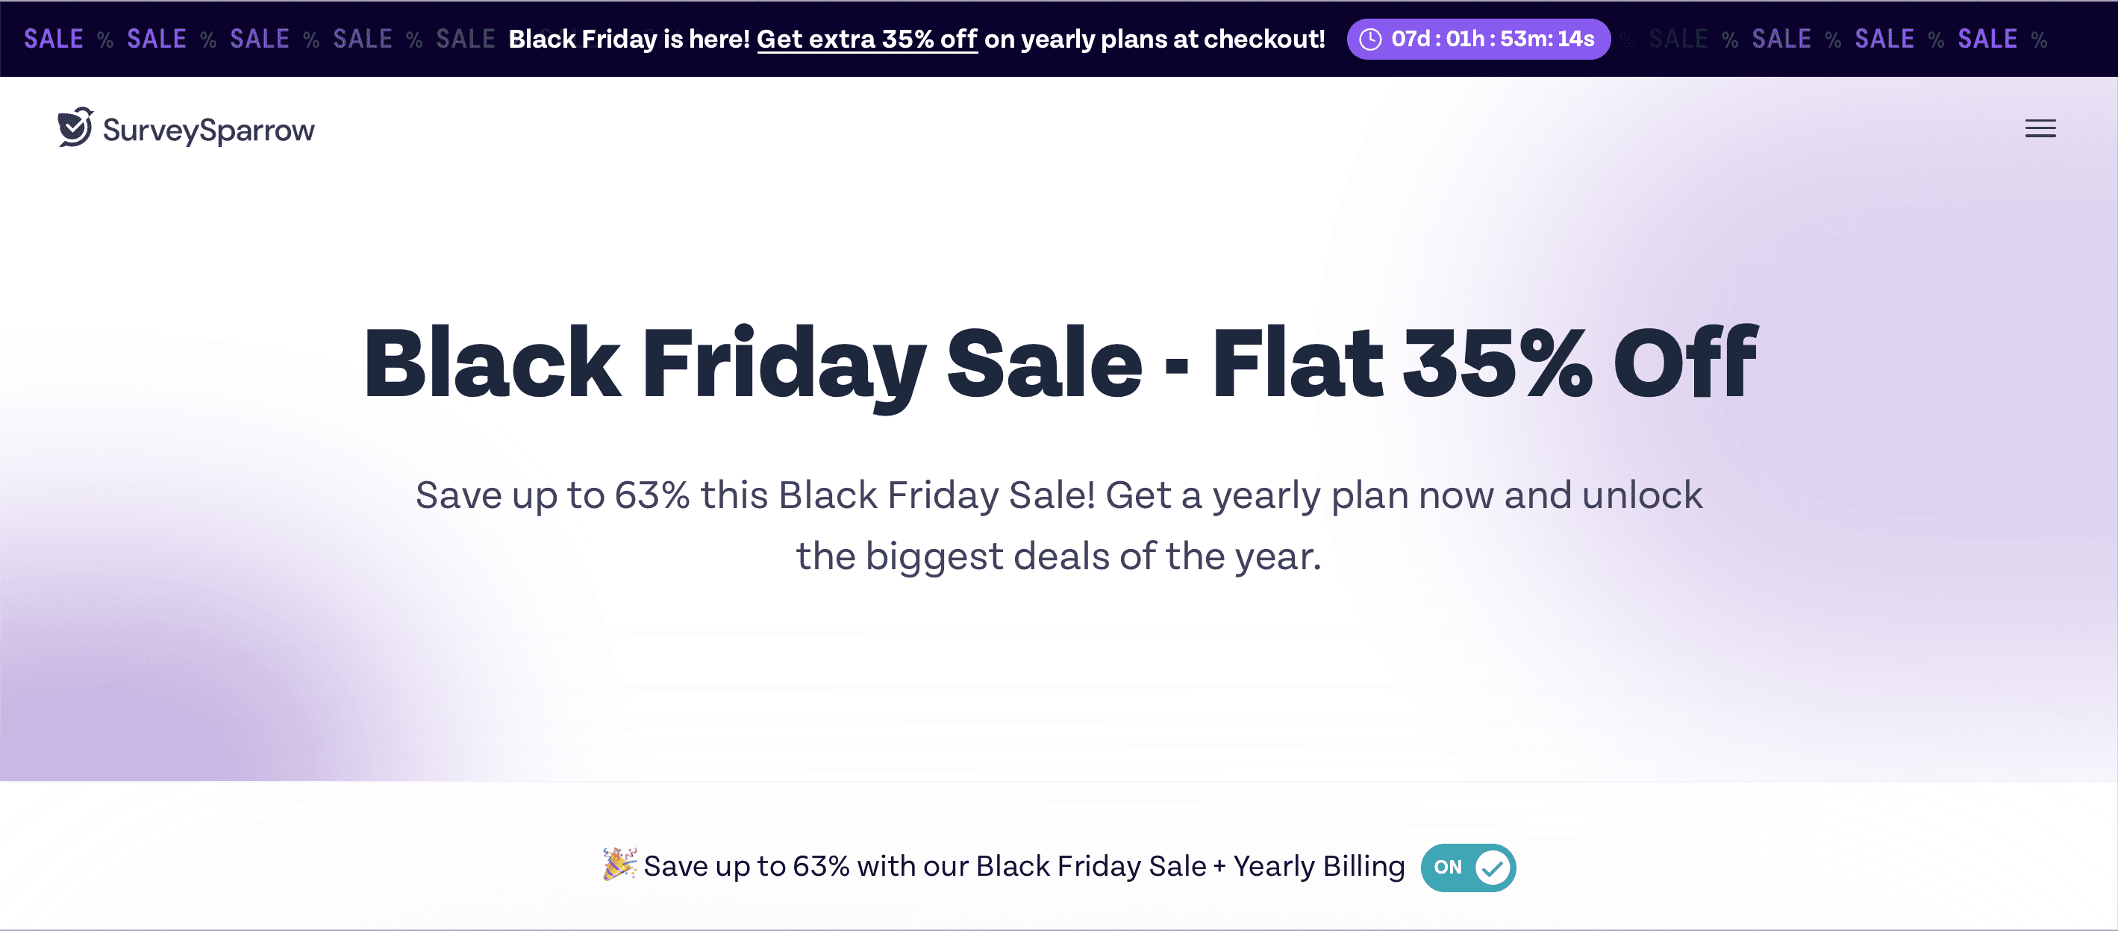Click the rightmost SALE label in the banner

1987,38
